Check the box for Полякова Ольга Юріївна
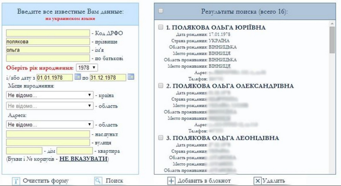The width and height of the screenshot is (341, 186). click(x=161, y=28)
